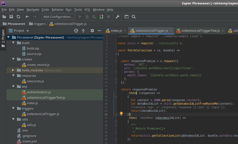Switch to collectionListTriggerTest.js tab
This screenshot has height=144, width=238.
200,31
